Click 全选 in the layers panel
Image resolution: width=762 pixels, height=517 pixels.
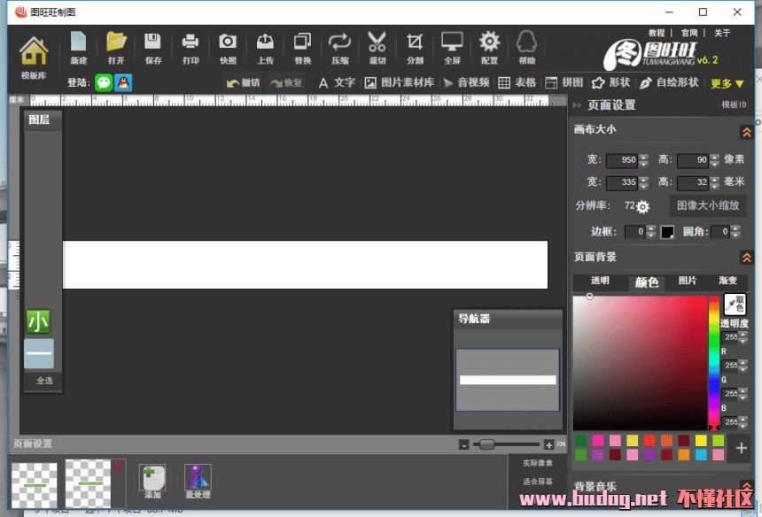tap(44, 381)
